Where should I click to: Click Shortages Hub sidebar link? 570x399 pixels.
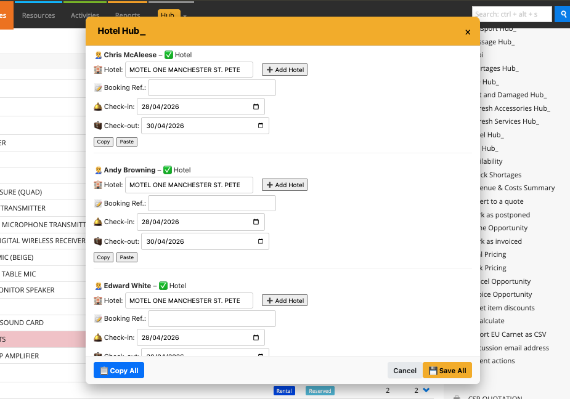(500, 68)
